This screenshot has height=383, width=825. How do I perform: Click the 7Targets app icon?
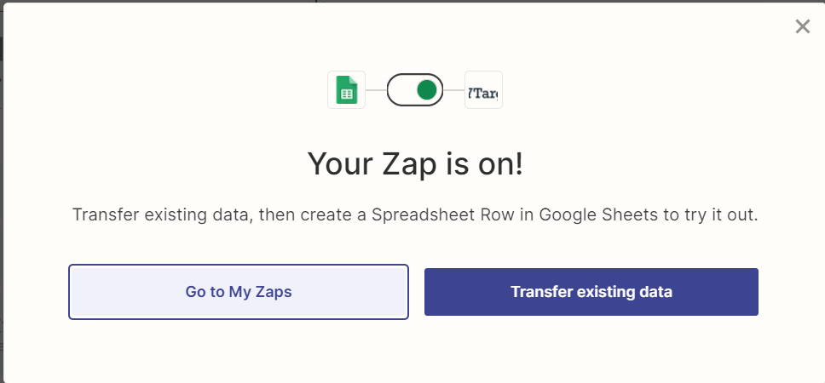[x=483, y=89]
